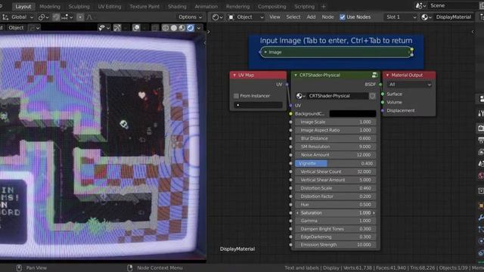Select wireframe viewport shading
The image size is (484, 272).
pos(166,28)
